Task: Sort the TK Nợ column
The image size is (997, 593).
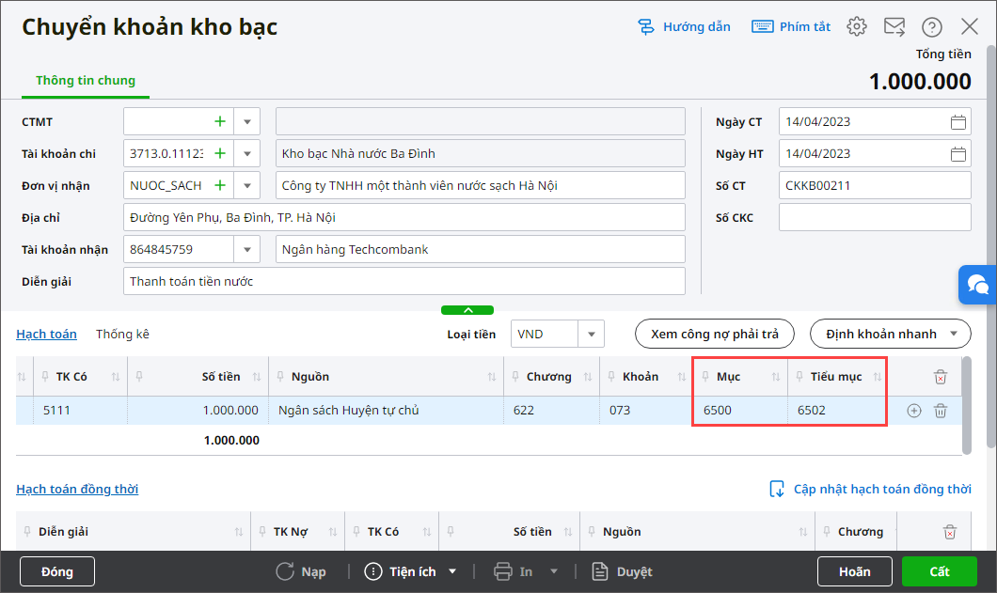Action: 333,532
